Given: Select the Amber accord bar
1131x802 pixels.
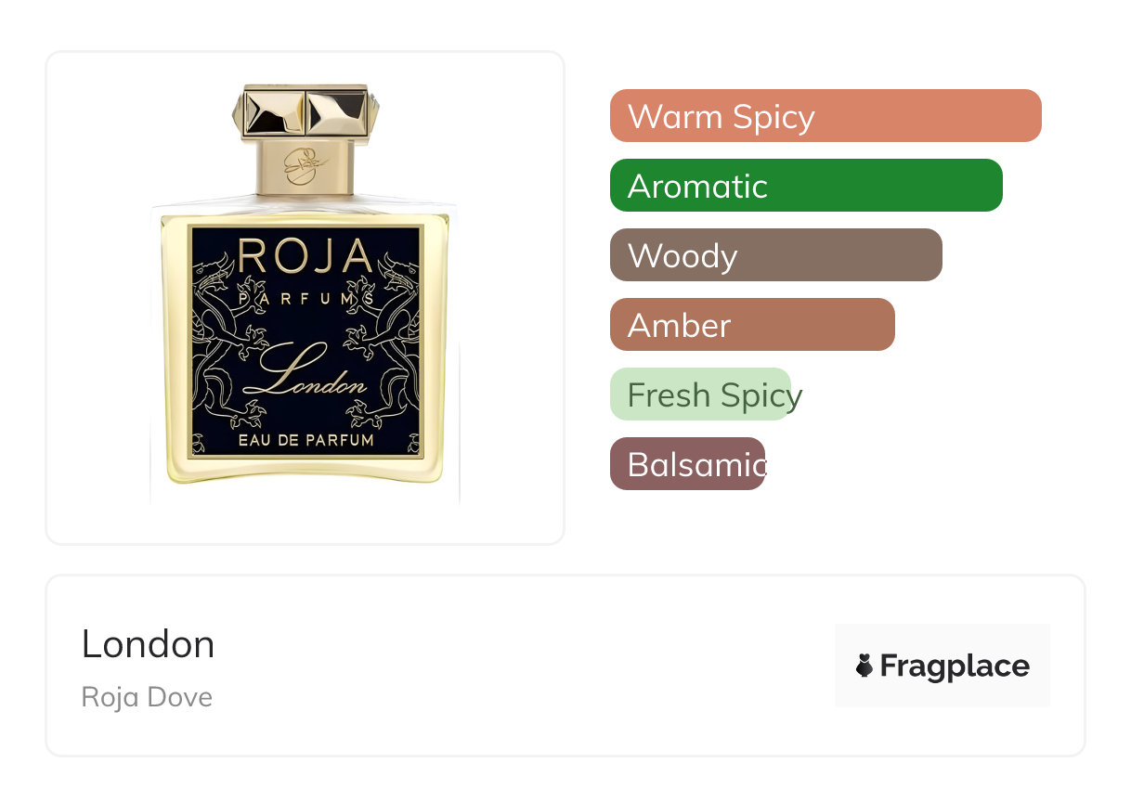Looking at the screenshot, I should coord(751,325).
